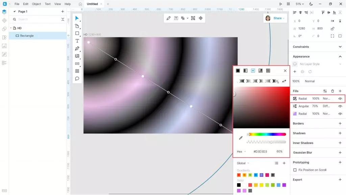
Task: Choose radial gradient fill type
Action: (x=253, y=71)
